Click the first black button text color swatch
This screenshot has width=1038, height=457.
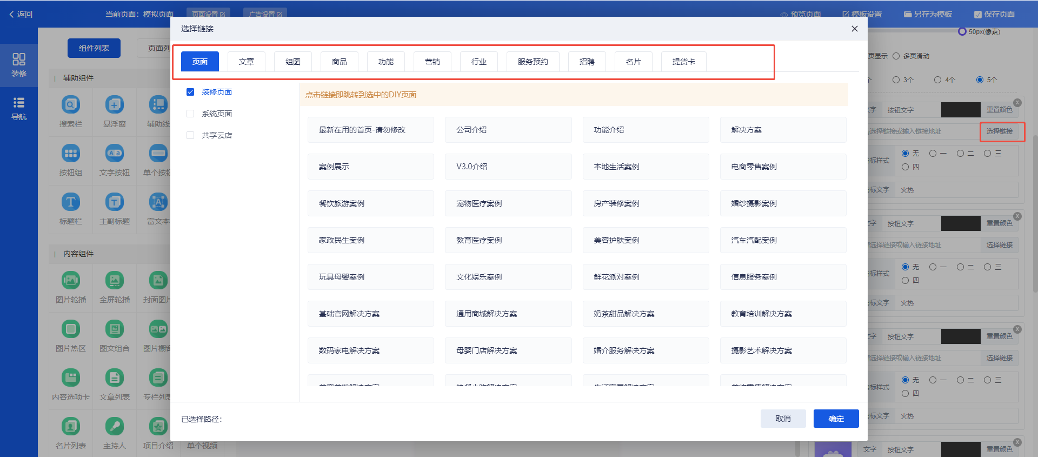click(x=960, y=110)
